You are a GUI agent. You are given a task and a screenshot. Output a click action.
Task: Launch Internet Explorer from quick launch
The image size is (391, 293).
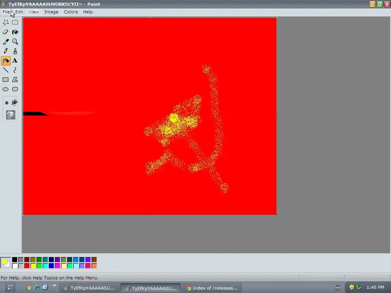pos(37,288)
